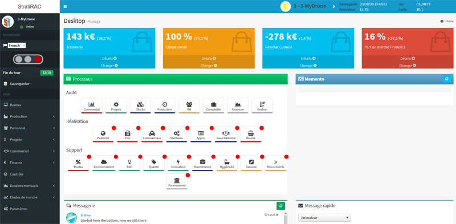Click Changer on Part de marché card

coord(408,66)
